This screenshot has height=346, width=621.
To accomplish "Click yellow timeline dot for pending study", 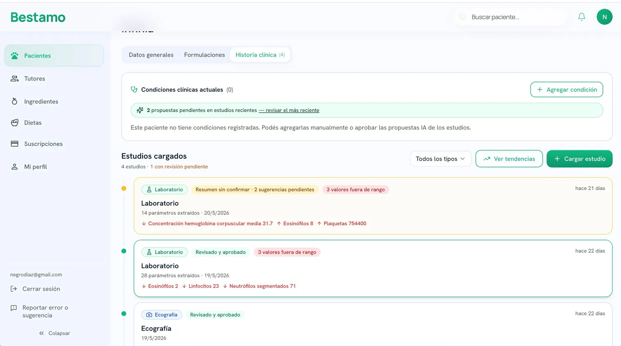I will 124,188.
